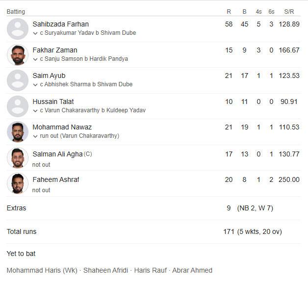Toggle Hussain Talat's dismissal chevron

point(35,111)
